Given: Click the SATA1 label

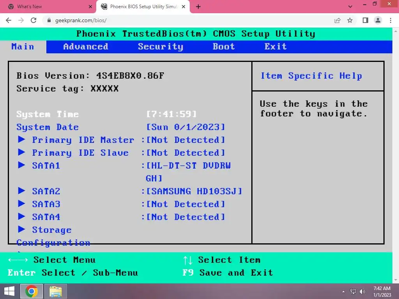Looking at the screenshot, I should [x=46, y=166].
